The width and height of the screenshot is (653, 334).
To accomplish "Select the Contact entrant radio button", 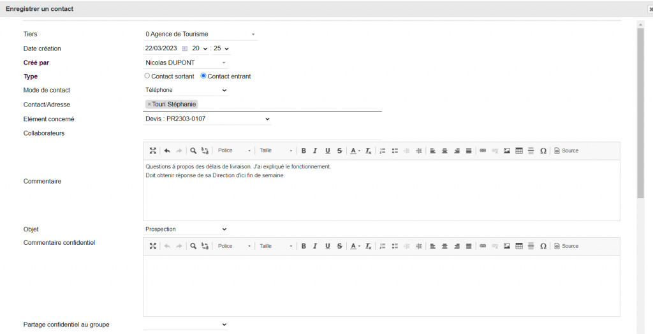I will click(203, 76).
